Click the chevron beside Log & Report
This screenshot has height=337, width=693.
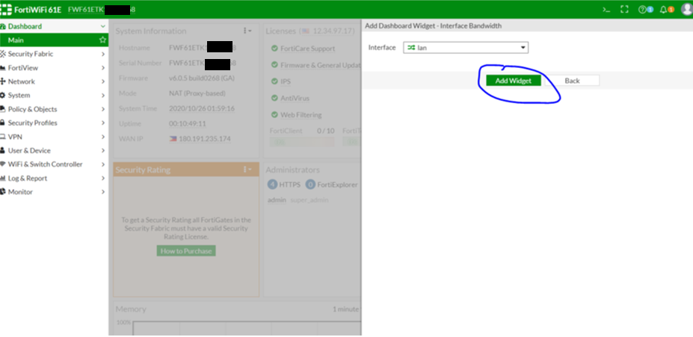click(x=103, y=178)
